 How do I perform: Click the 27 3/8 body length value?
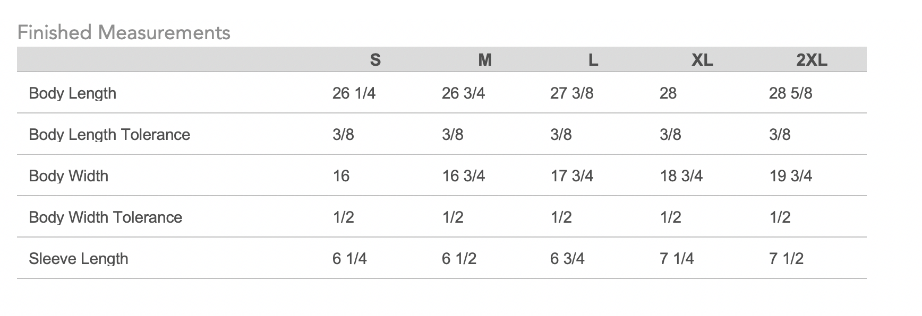click(x=571, y=93)
